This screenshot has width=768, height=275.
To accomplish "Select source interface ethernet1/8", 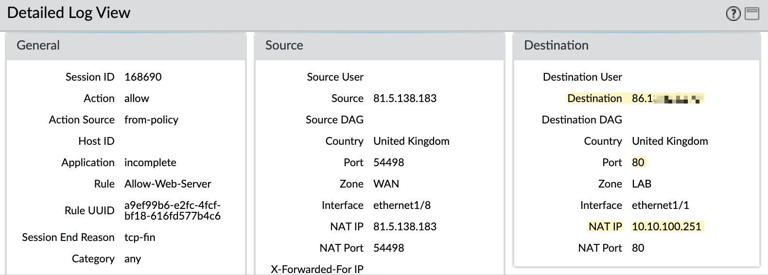I will (402, 205).
